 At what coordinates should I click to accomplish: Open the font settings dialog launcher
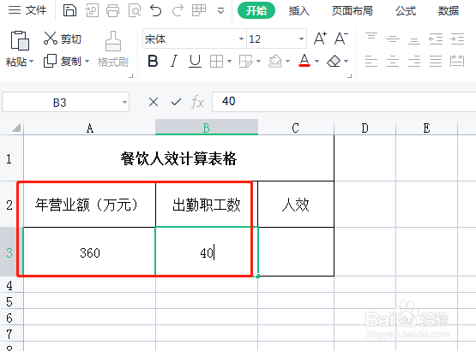349,76
